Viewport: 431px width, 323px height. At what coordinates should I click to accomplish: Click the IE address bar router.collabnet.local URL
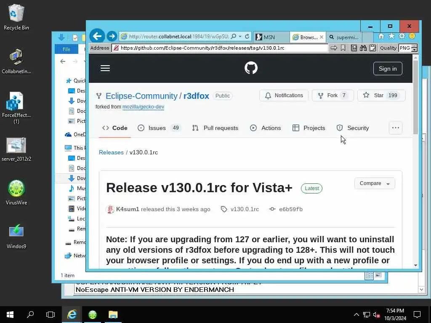pos(178,36)
